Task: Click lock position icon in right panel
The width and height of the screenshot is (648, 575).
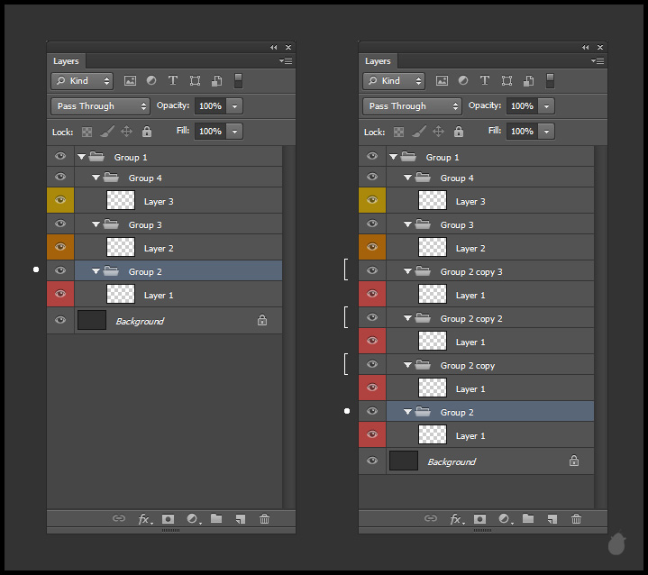Action: (x=438, y=132)
